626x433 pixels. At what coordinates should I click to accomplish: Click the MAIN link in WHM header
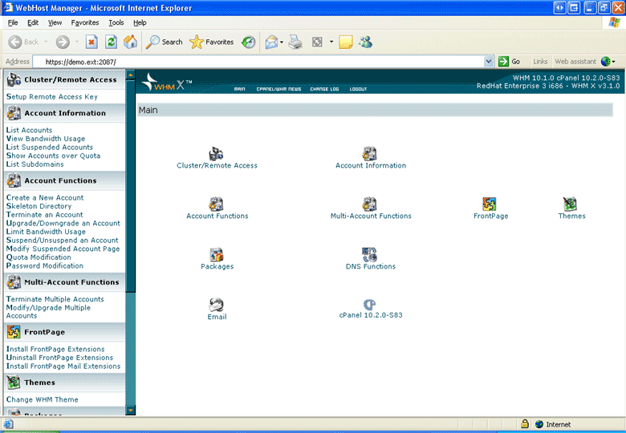click(x=239, y=89)
